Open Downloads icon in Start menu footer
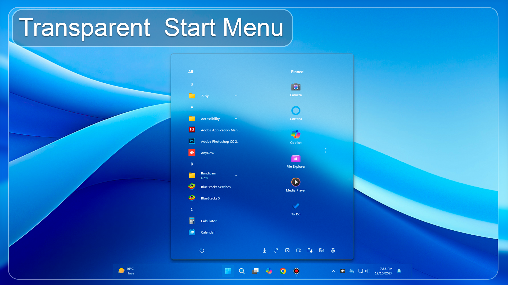Screen dimensions: 508x285 tap(264, 250)
